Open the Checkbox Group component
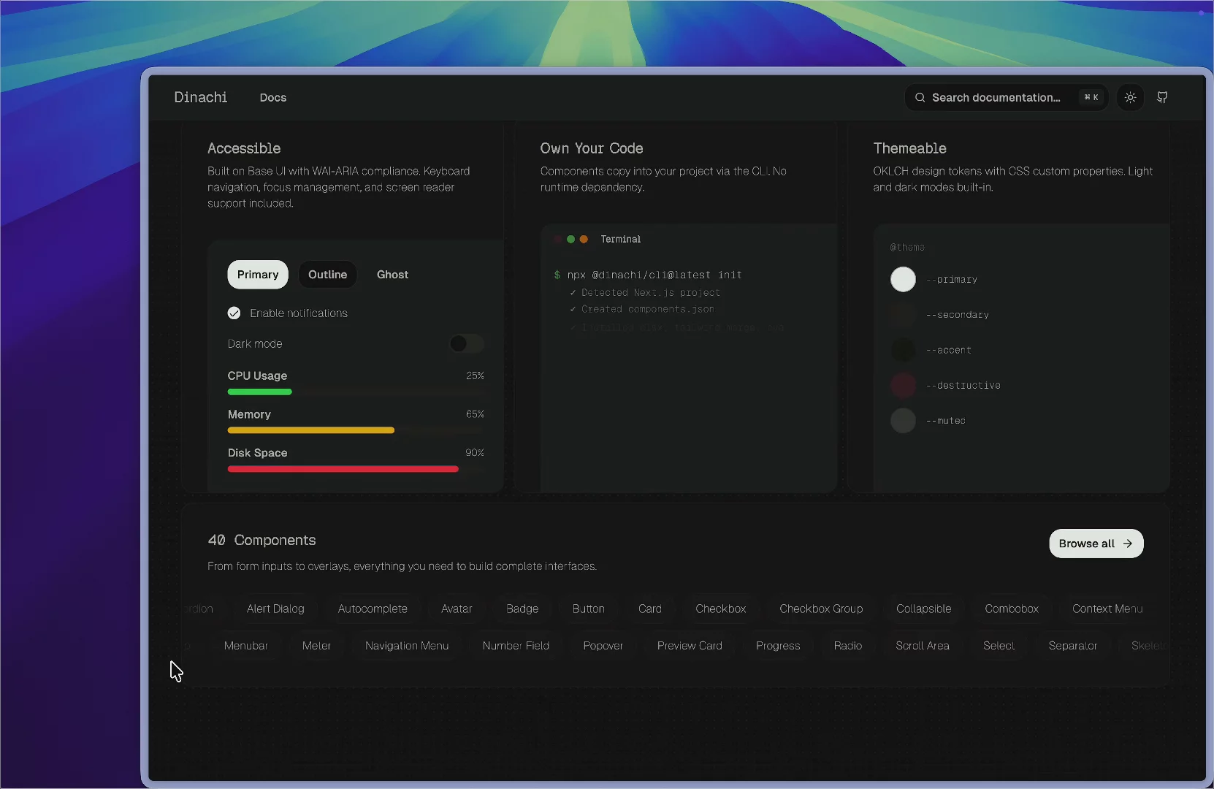This screenshot has width=1214, height=789. pyautogui.click(x=821, y=609)
